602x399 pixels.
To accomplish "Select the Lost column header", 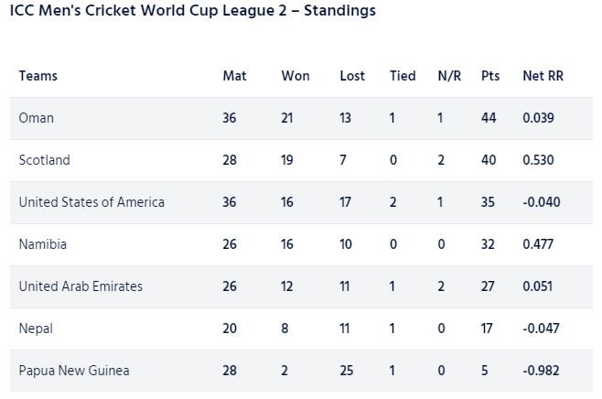I will (352, 76).
